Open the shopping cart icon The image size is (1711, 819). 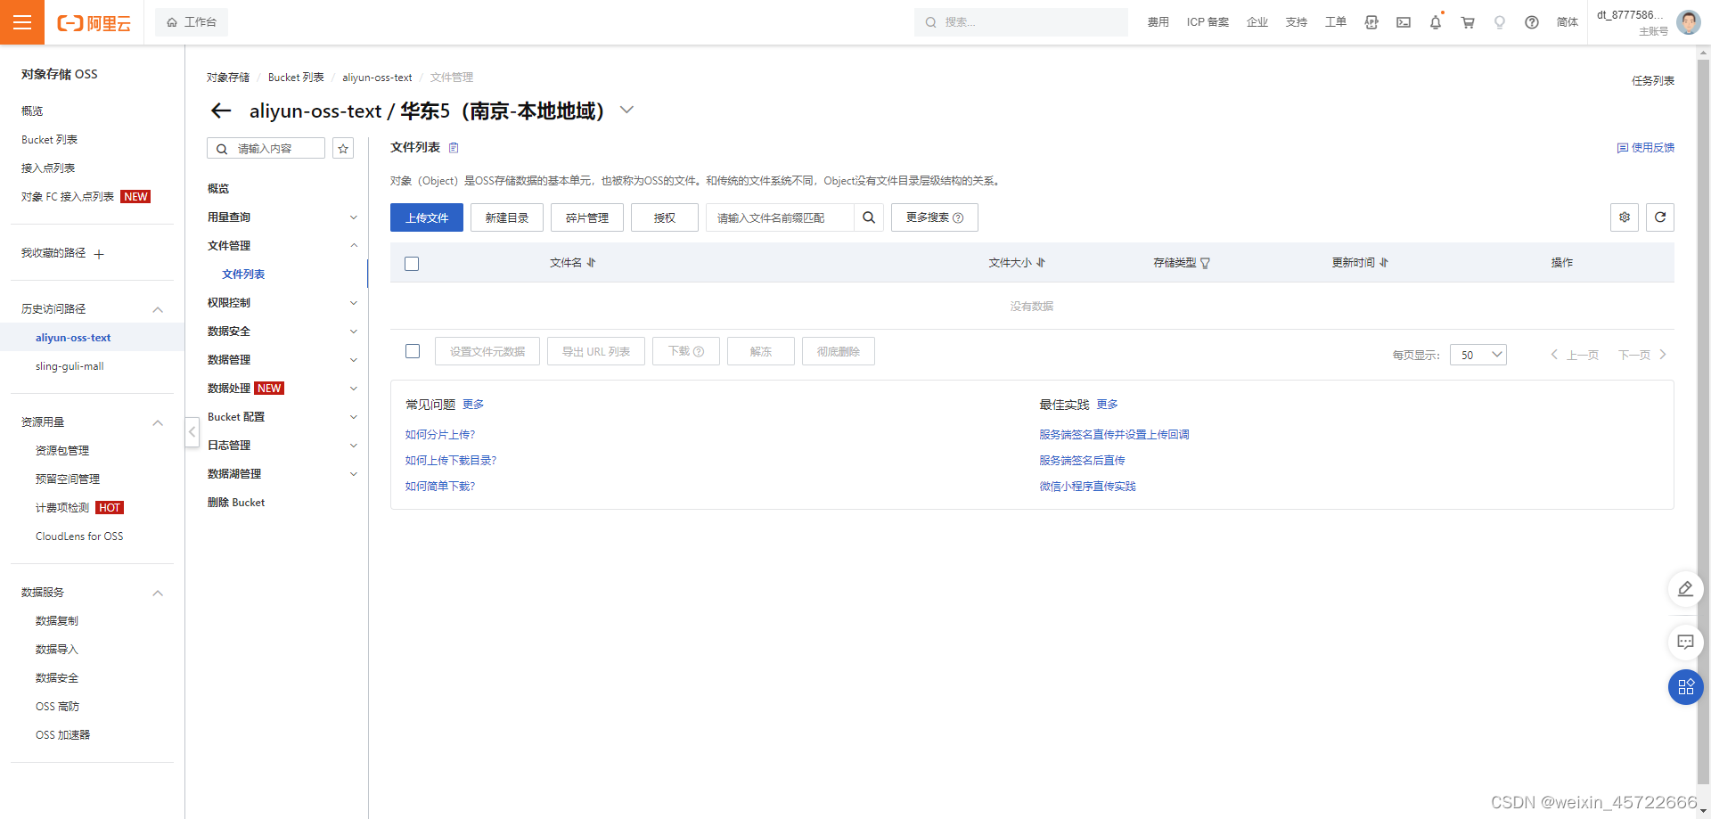tap(1468, 22)
